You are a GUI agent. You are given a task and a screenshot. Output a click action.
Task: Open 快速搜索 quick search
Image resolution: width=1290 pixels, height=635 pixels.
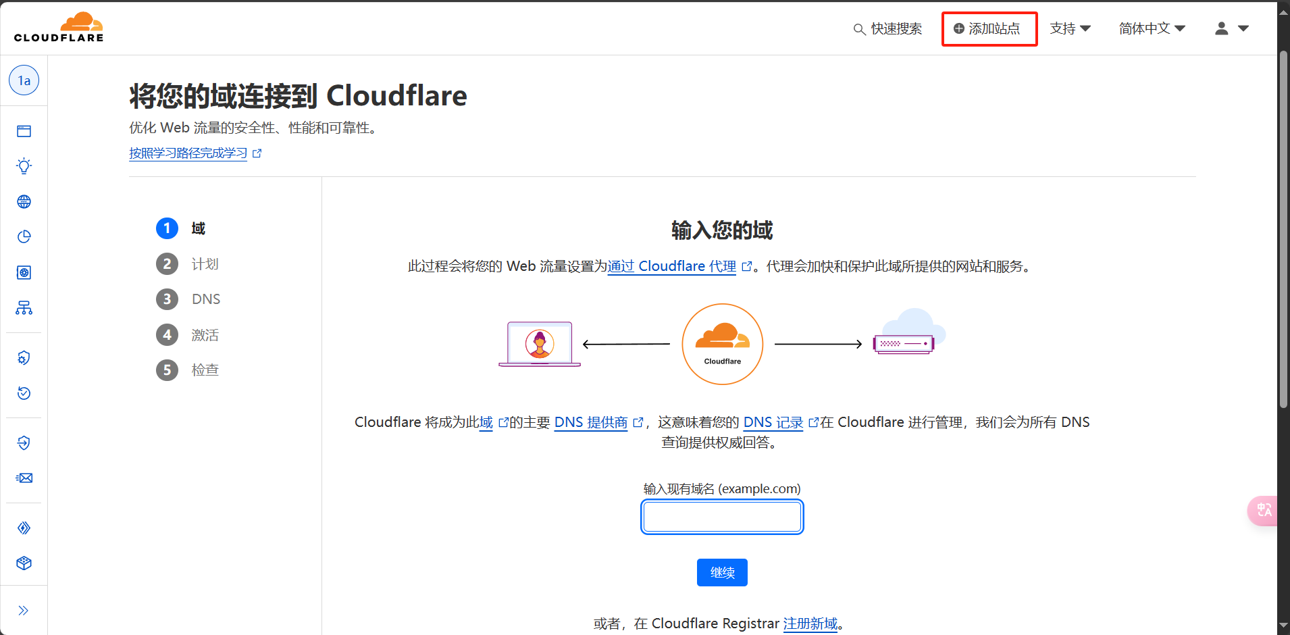[887, 28]
